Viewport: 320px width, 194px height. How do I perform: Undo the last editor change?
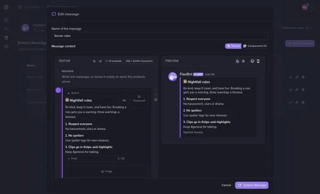(x=94, y=61)
